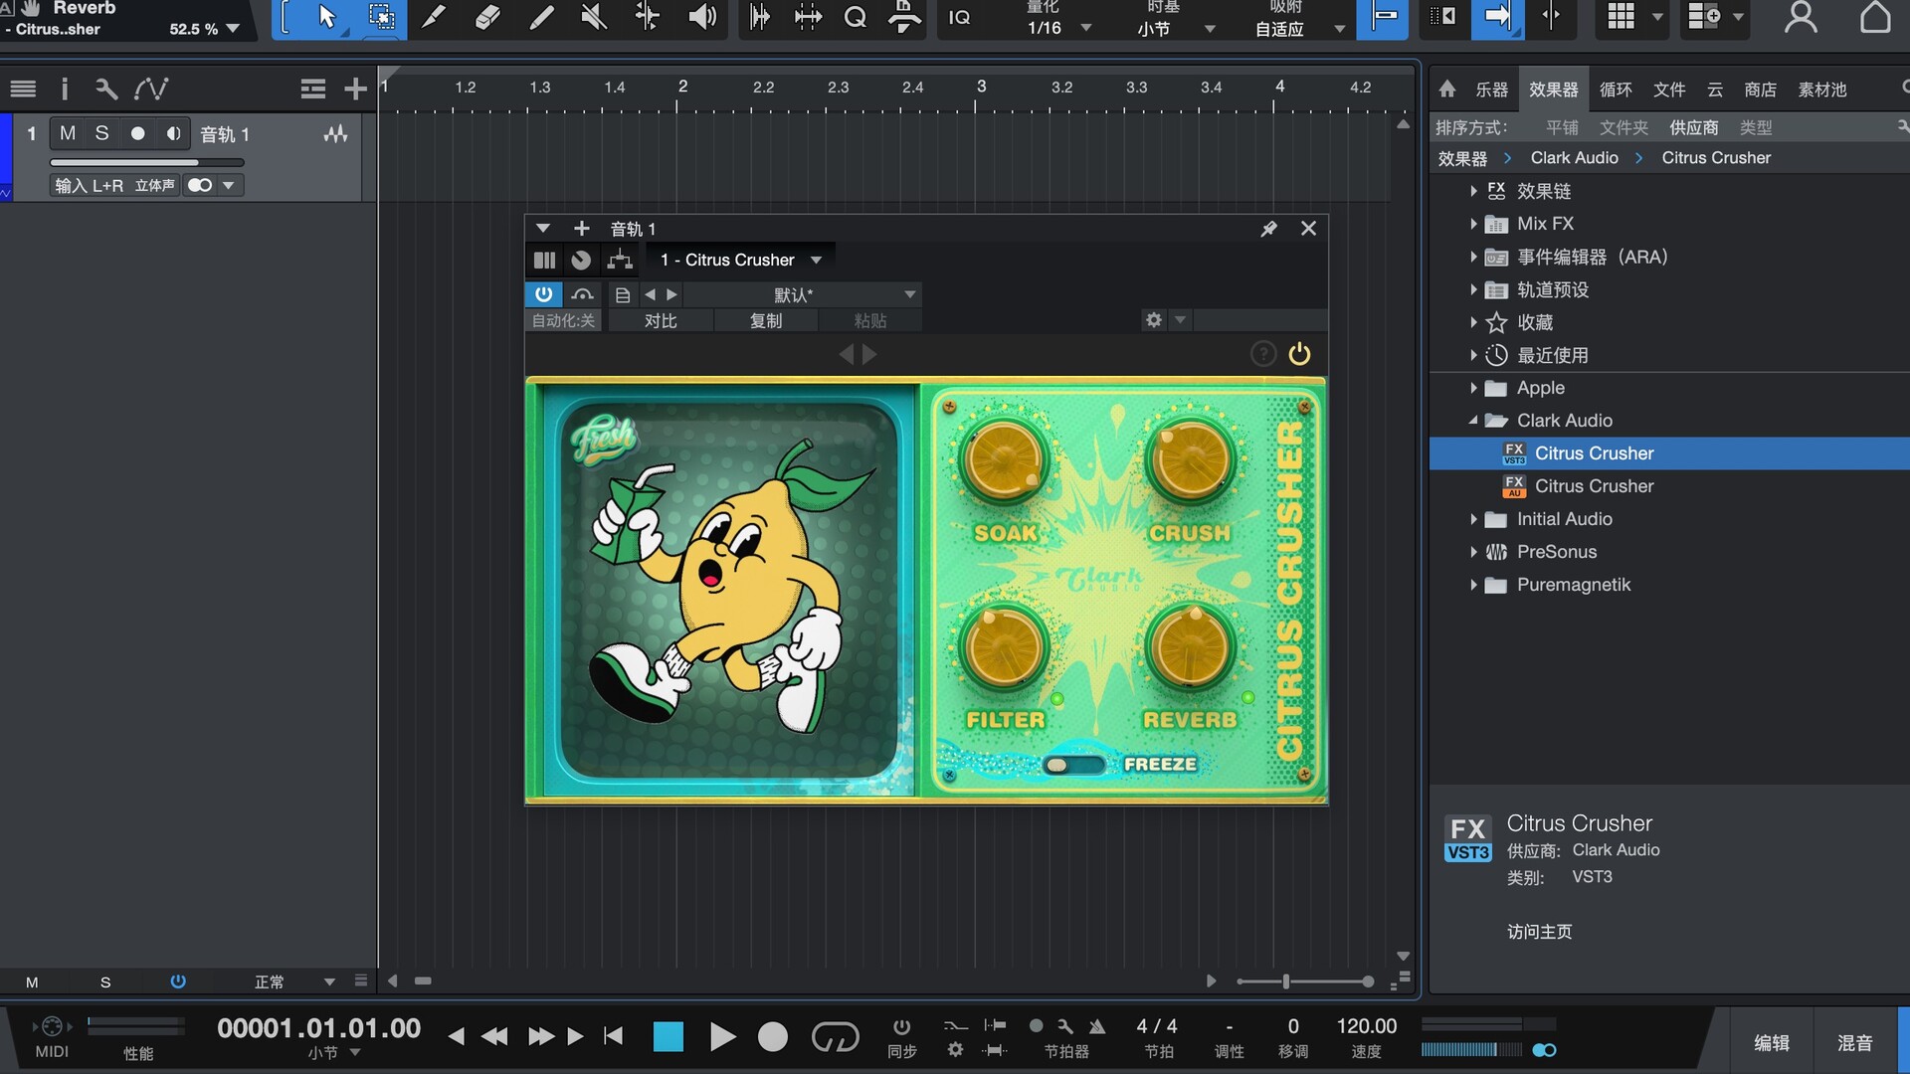Click the SOAK knob

1004,460
